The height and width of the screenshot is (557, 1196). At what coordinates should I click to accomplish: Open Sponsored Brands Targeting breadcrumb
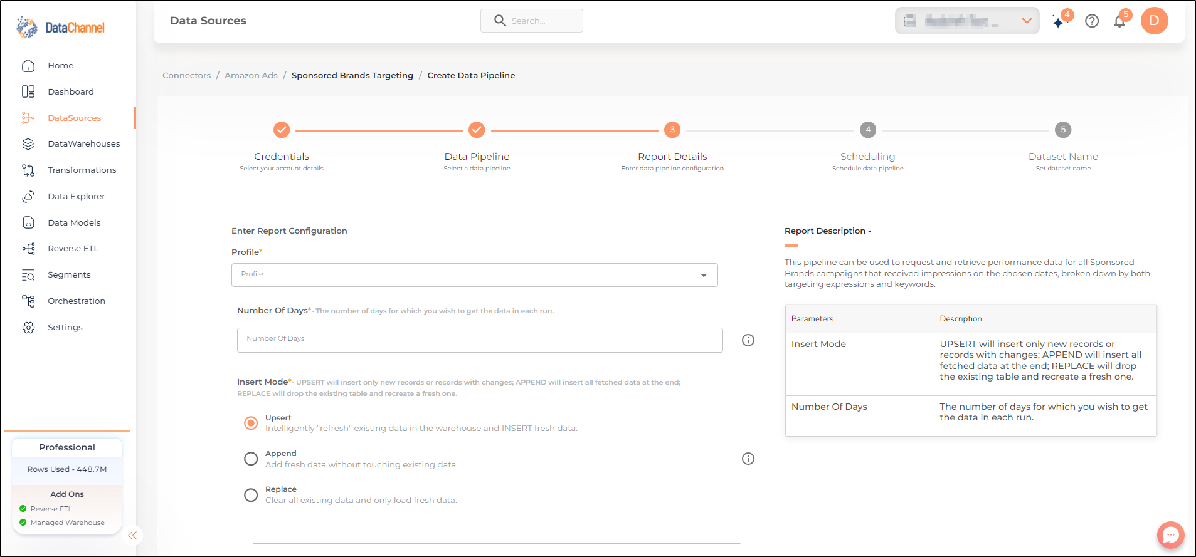(x=352, y=75)
